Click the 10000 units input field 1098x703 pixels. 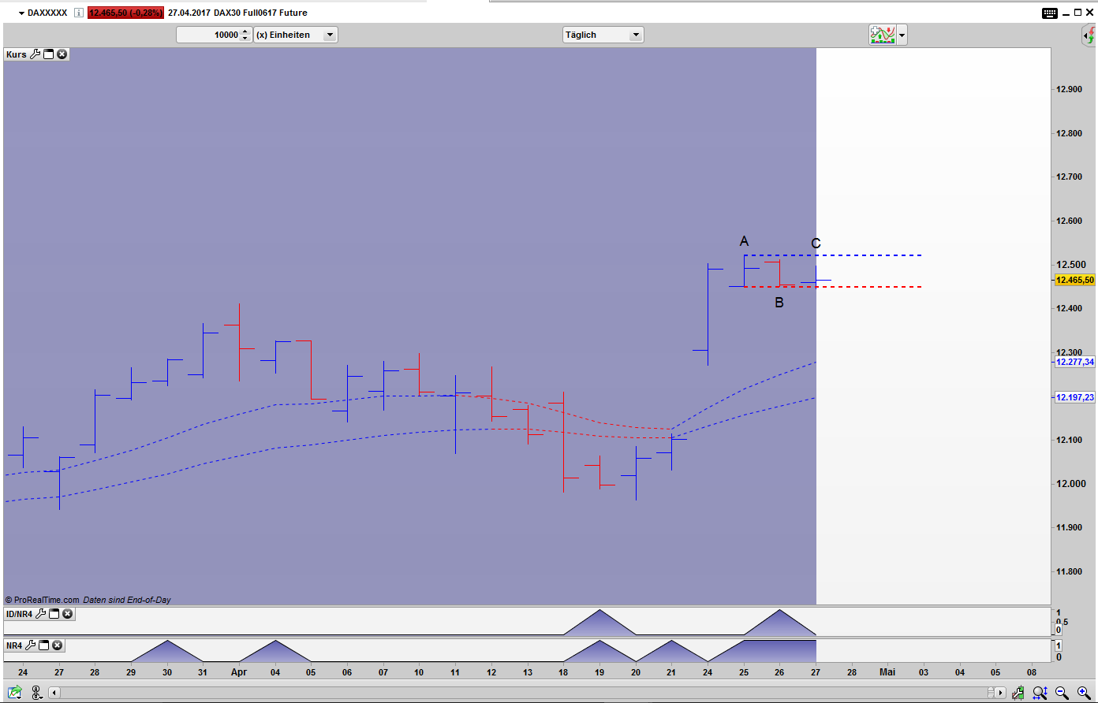coord(207,35)
